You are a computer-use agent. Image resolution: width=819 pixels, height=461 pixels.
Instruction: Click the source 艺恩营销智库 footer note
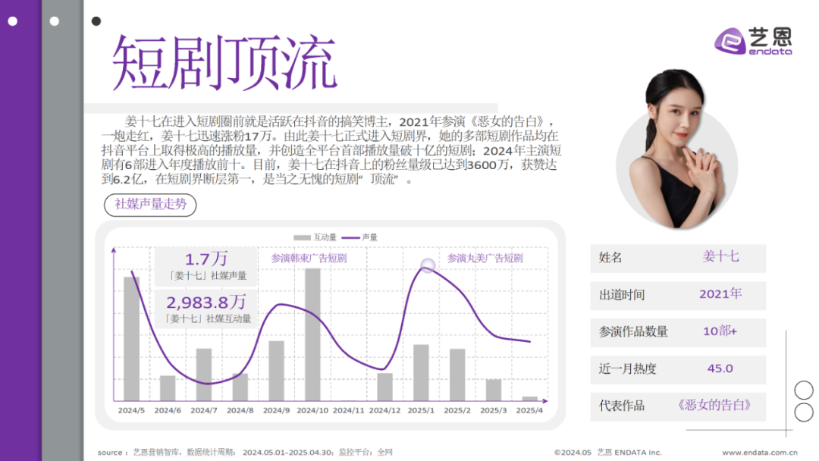pos(245,452)
